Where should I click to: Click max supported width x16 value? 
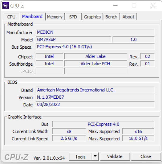point(138,131)
